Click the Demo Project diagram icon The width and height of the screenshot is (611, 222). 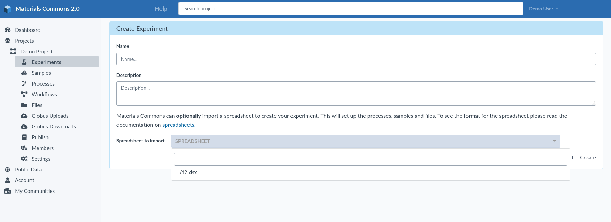(x=13, y=52)
